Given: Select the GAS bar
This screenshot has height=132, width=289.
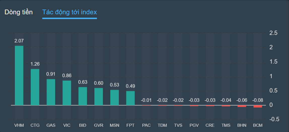Looking at the screenshot, I should coord(51,92).
